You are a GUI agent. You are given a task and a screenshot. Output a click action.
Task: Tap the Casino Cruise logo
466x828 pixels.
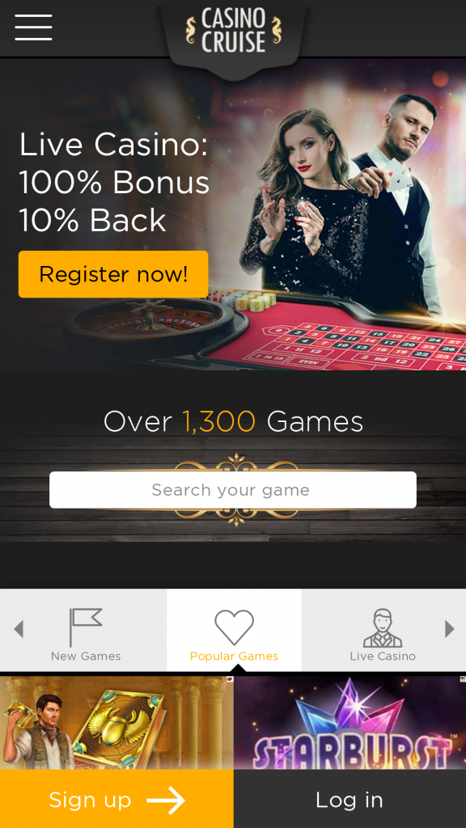(x=234, y=32)
